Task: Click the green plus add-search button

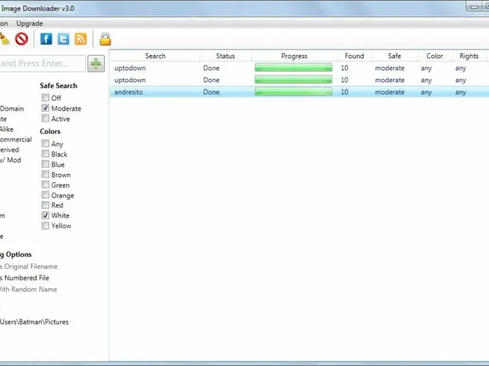Action: (x=96, y=64)
